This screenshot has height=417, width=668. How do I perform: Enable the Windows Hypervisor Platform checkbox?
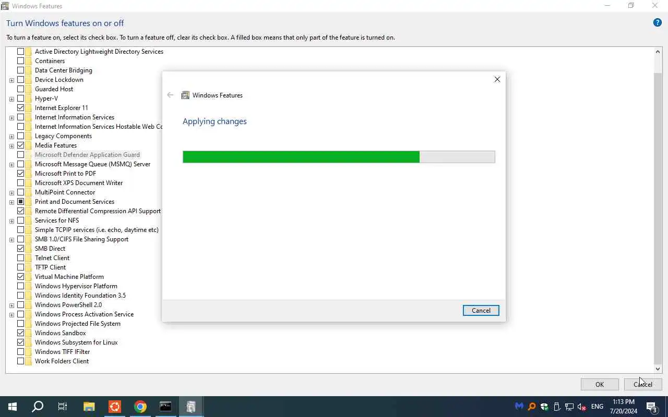coord(21,286)
